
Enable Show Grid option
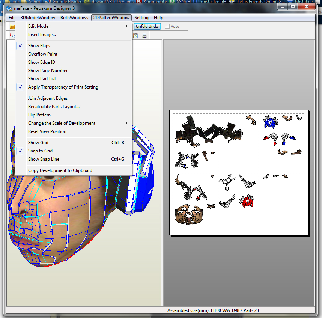click(x=74, y=143)
